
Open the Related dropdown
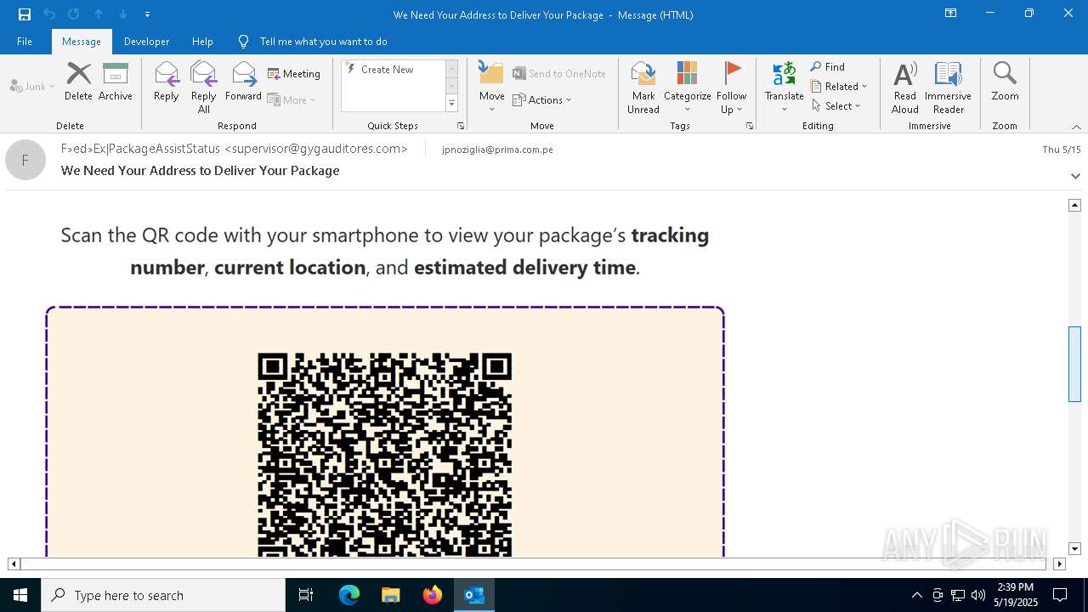(x=839, y=86)
